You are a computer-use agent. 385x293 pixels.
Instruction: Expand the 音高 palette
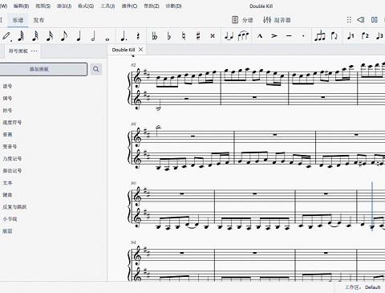click(x=7, y=135)
